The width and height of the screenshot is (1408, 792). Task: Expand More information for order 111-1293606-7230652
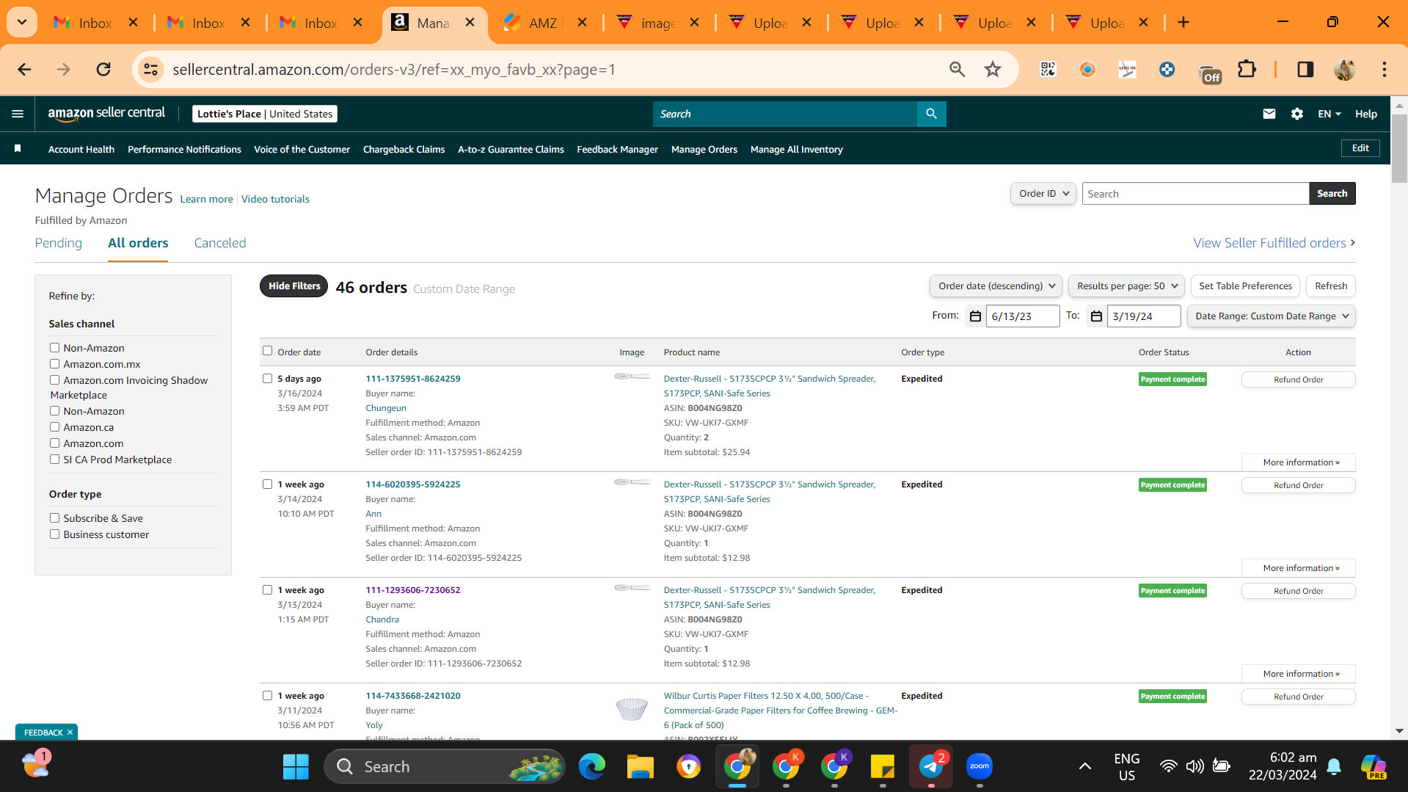coord(1298,674)
